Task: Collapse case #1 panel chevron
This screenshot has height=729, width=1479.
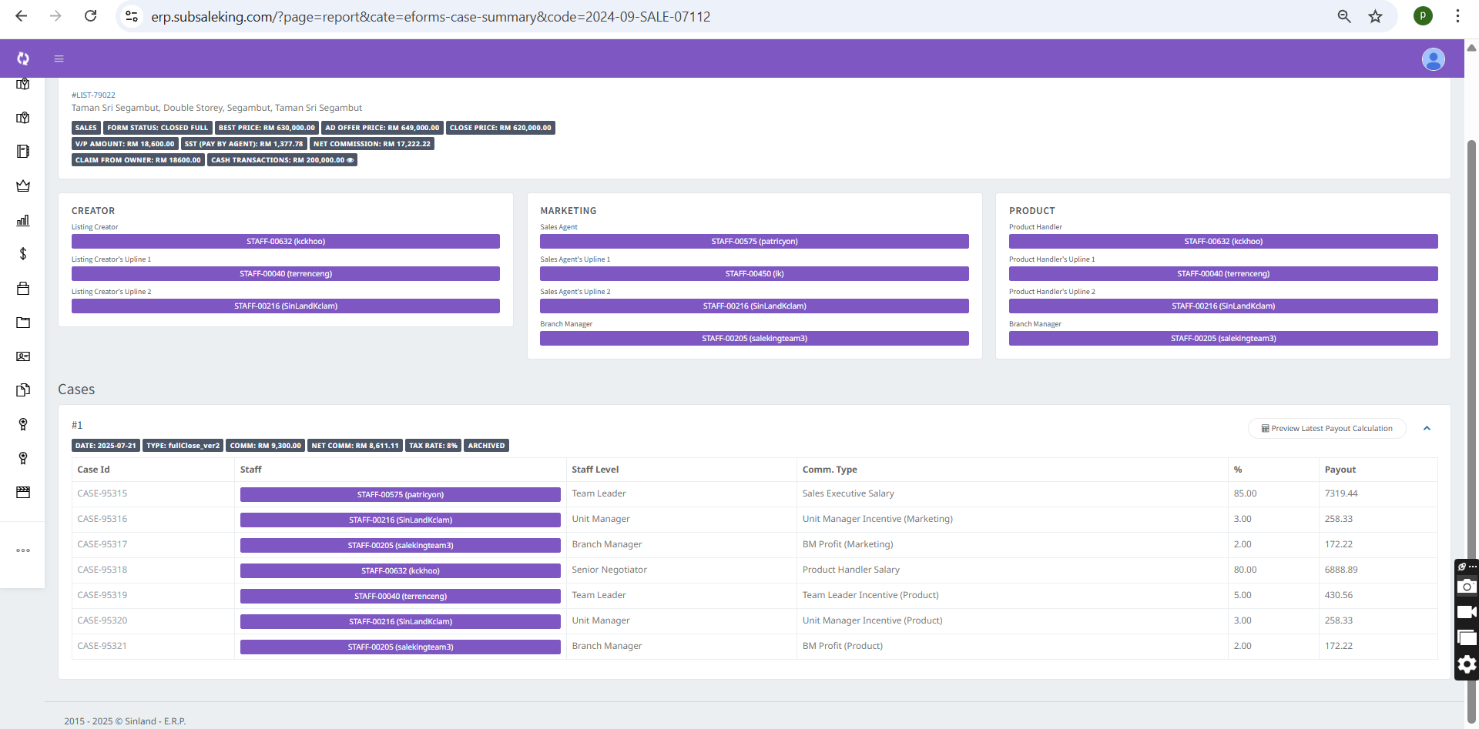Action: [1427, 429]
